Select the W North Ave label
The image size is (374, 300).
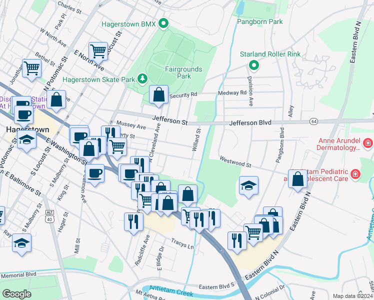(x=53, y=37)
